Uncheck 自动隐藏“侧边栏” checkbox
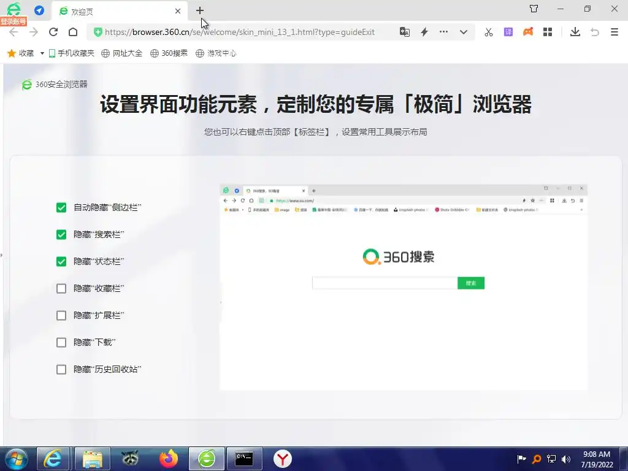 (61, 207)
